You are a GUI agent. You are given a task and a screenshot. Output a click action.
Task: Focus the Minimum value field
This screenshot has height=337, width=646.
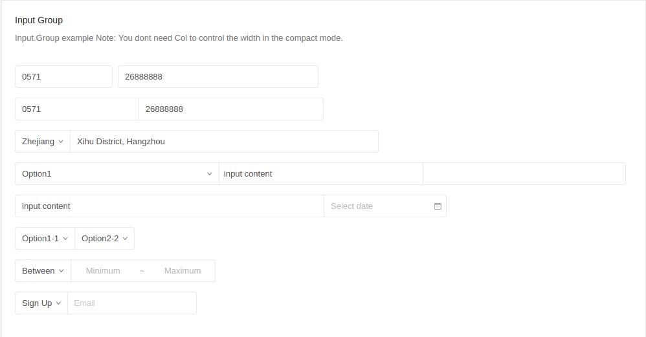(103, 271)
